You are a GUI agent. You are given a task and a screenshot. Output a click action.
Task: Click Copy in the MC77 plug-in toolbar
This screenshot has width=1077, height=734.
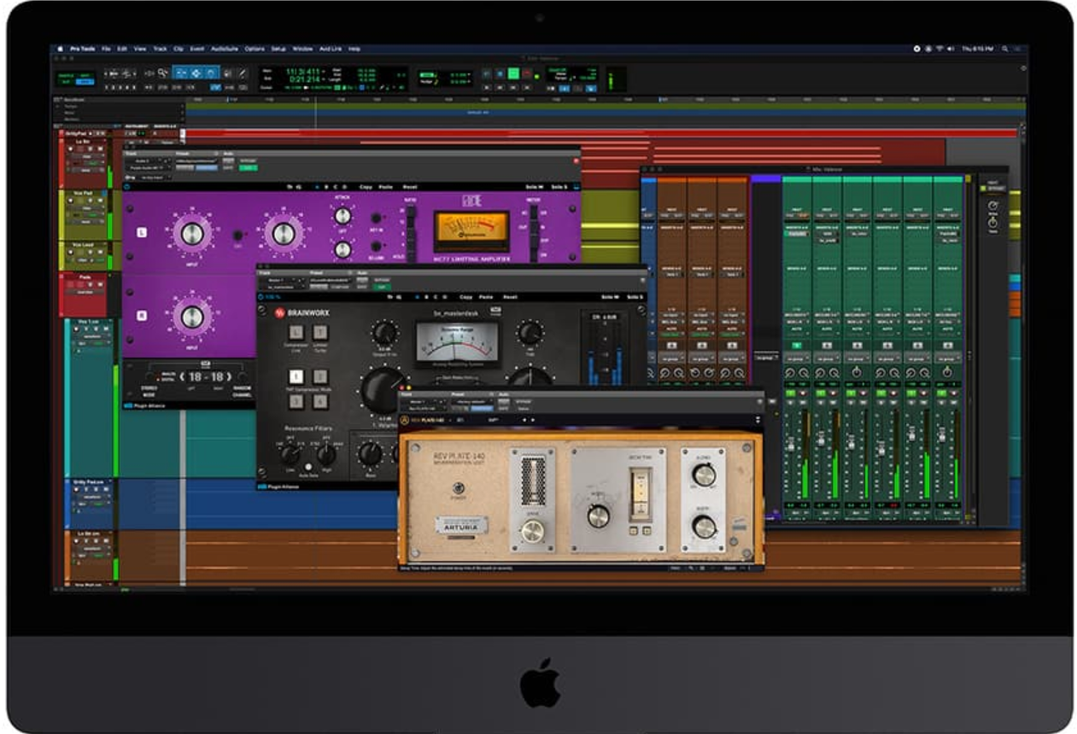tap(366, 187)
